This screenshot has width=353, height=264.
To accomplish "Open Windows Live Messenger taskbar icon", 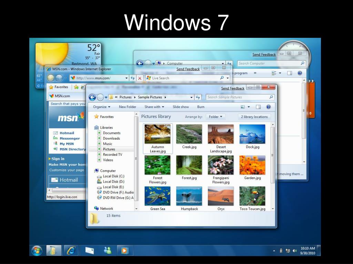I will click(x=108, y=250).
